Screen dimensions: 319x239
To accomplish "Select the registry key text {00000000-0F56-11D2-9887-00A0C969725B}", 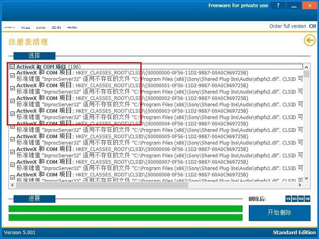I will [197, 73].
